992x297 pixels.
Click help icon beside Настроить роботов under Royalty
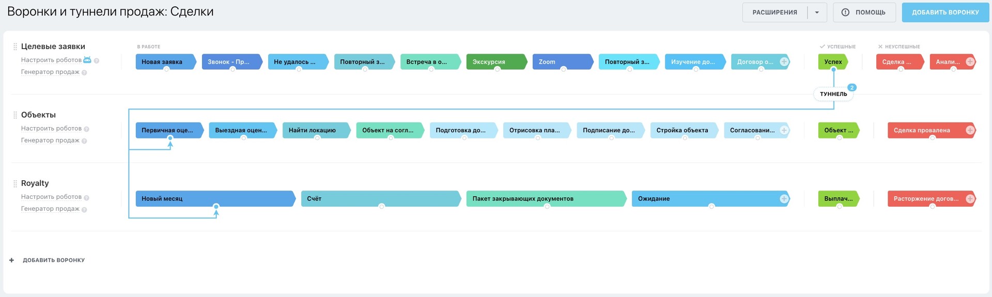point(86,197)
